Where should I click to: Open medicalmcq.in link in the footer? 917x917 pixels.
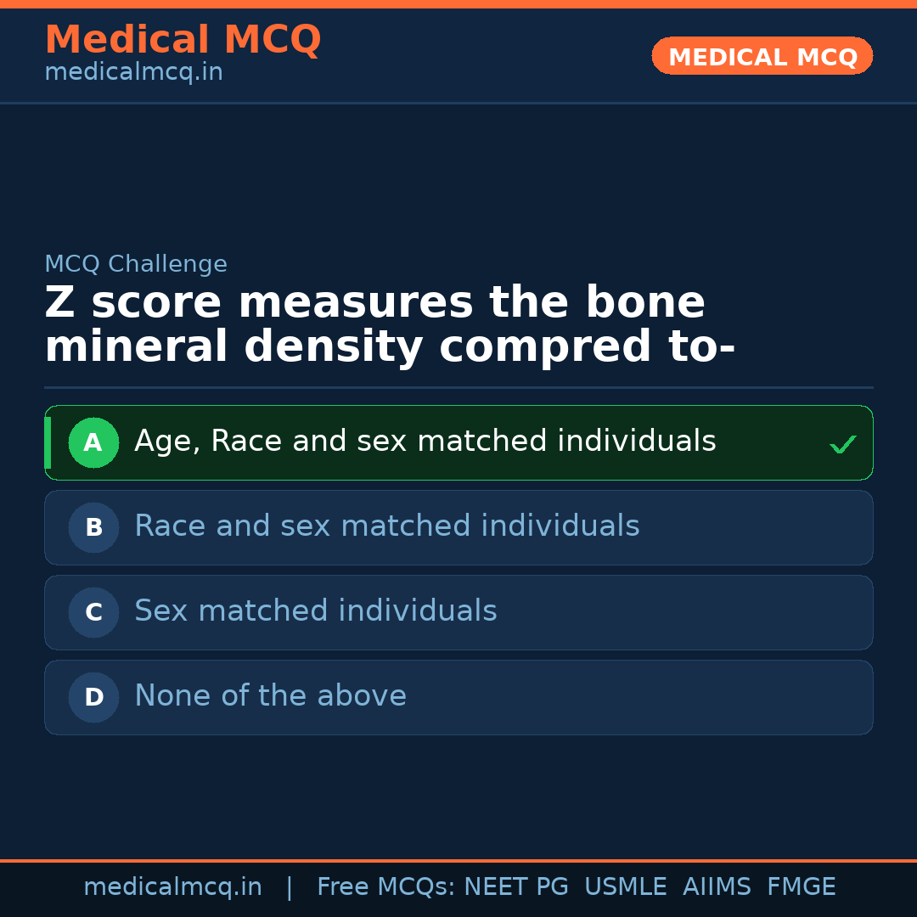coord(172,887)
